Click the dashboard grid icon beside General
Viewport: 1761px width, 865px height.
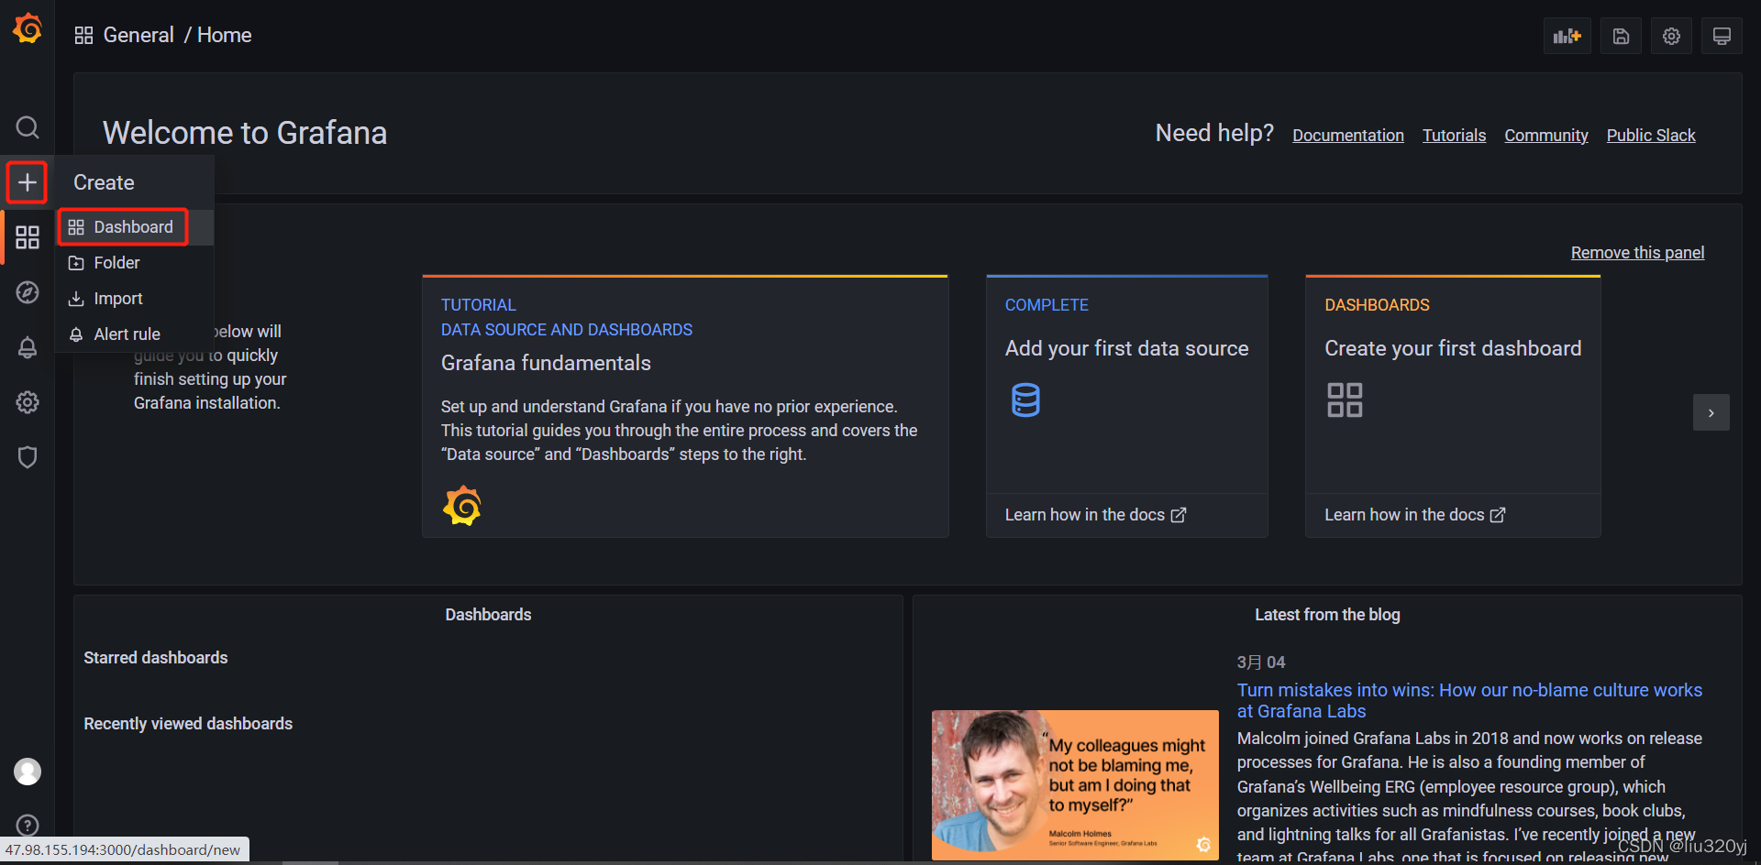tap(83, 35)
